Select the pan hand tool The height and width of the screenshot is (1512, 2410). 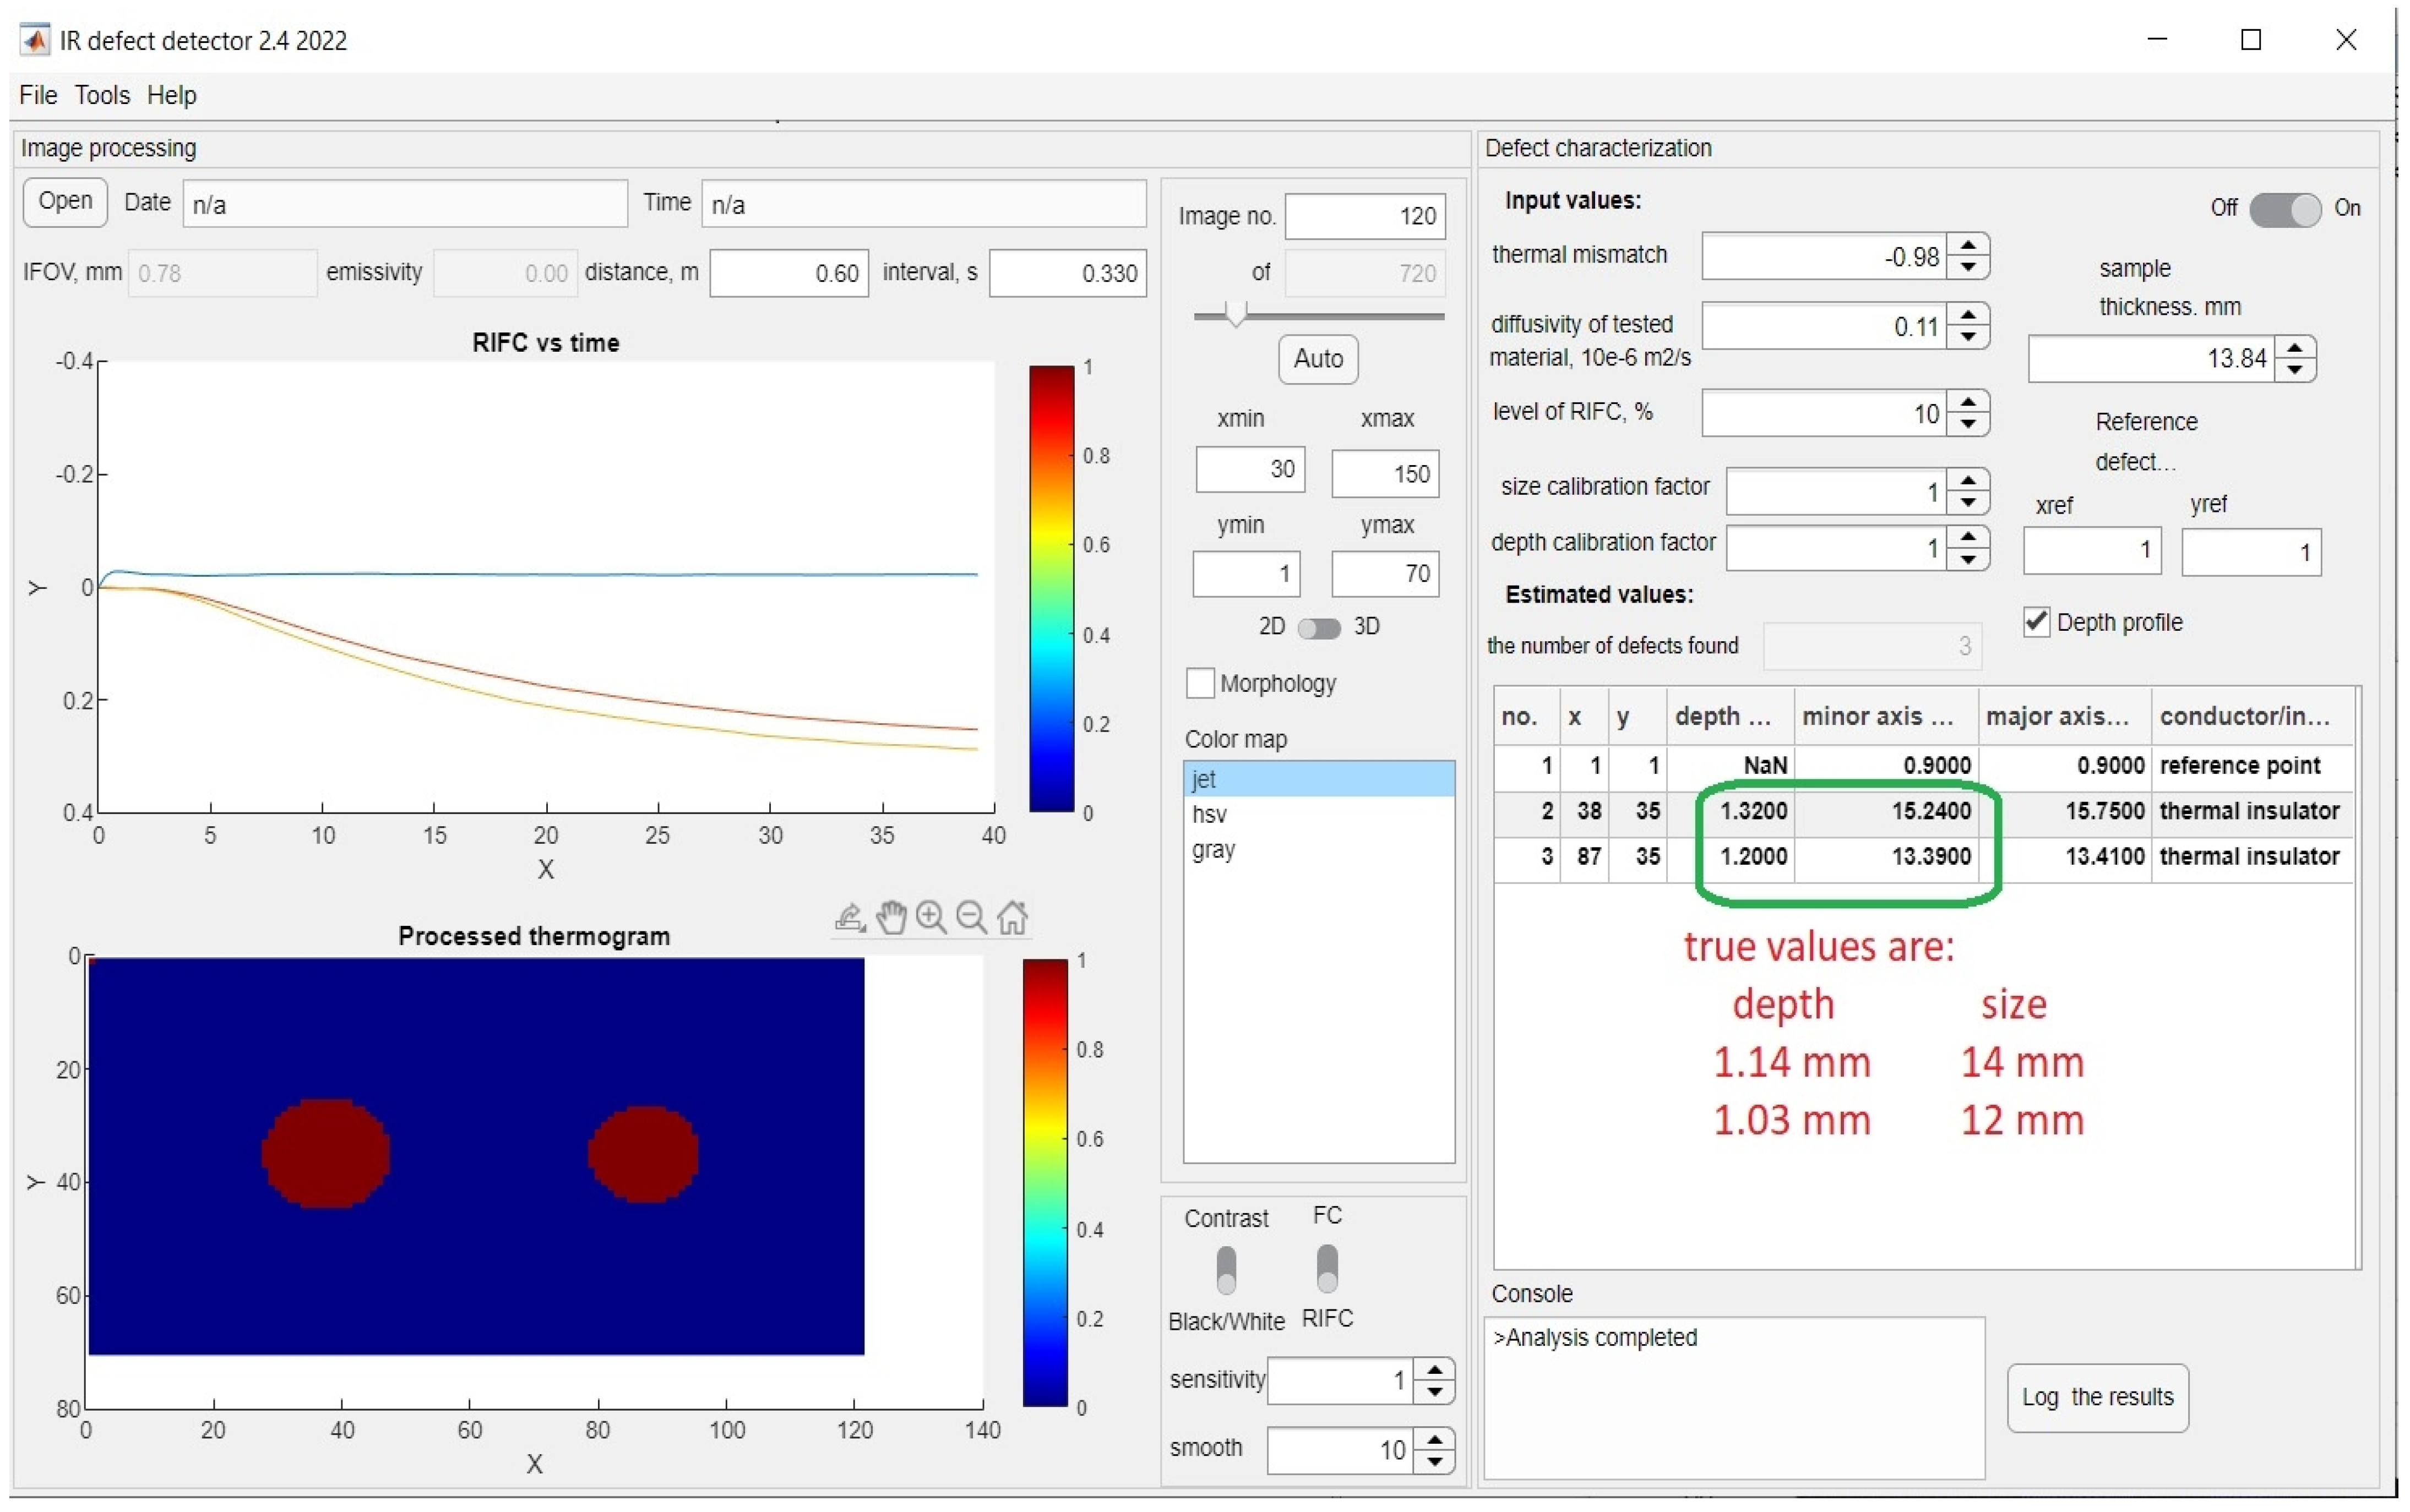(x=890, y=917)
